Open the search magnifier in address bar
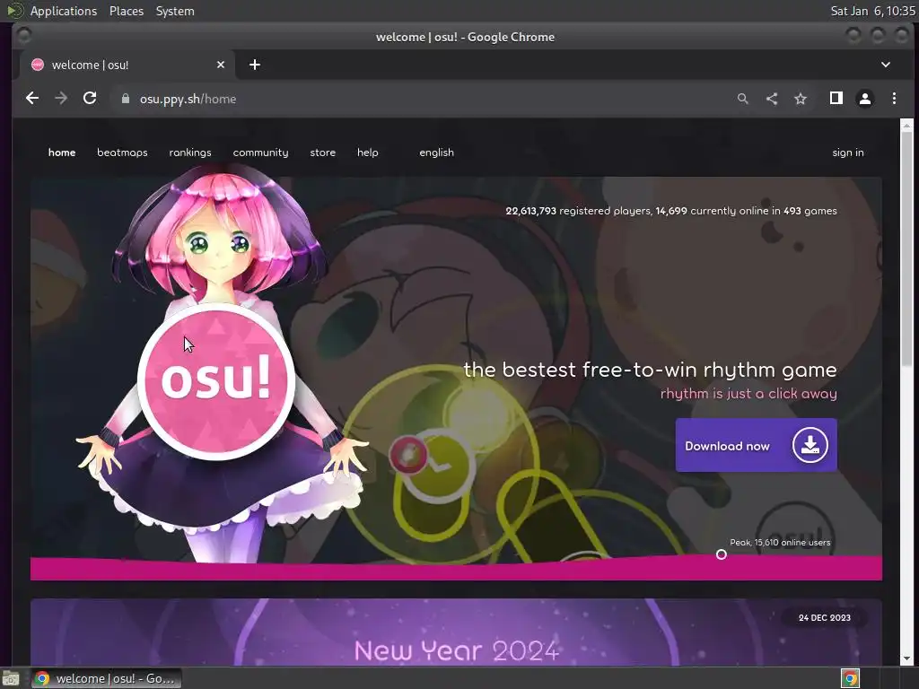 pyautogui.click(x=742, y=99)
